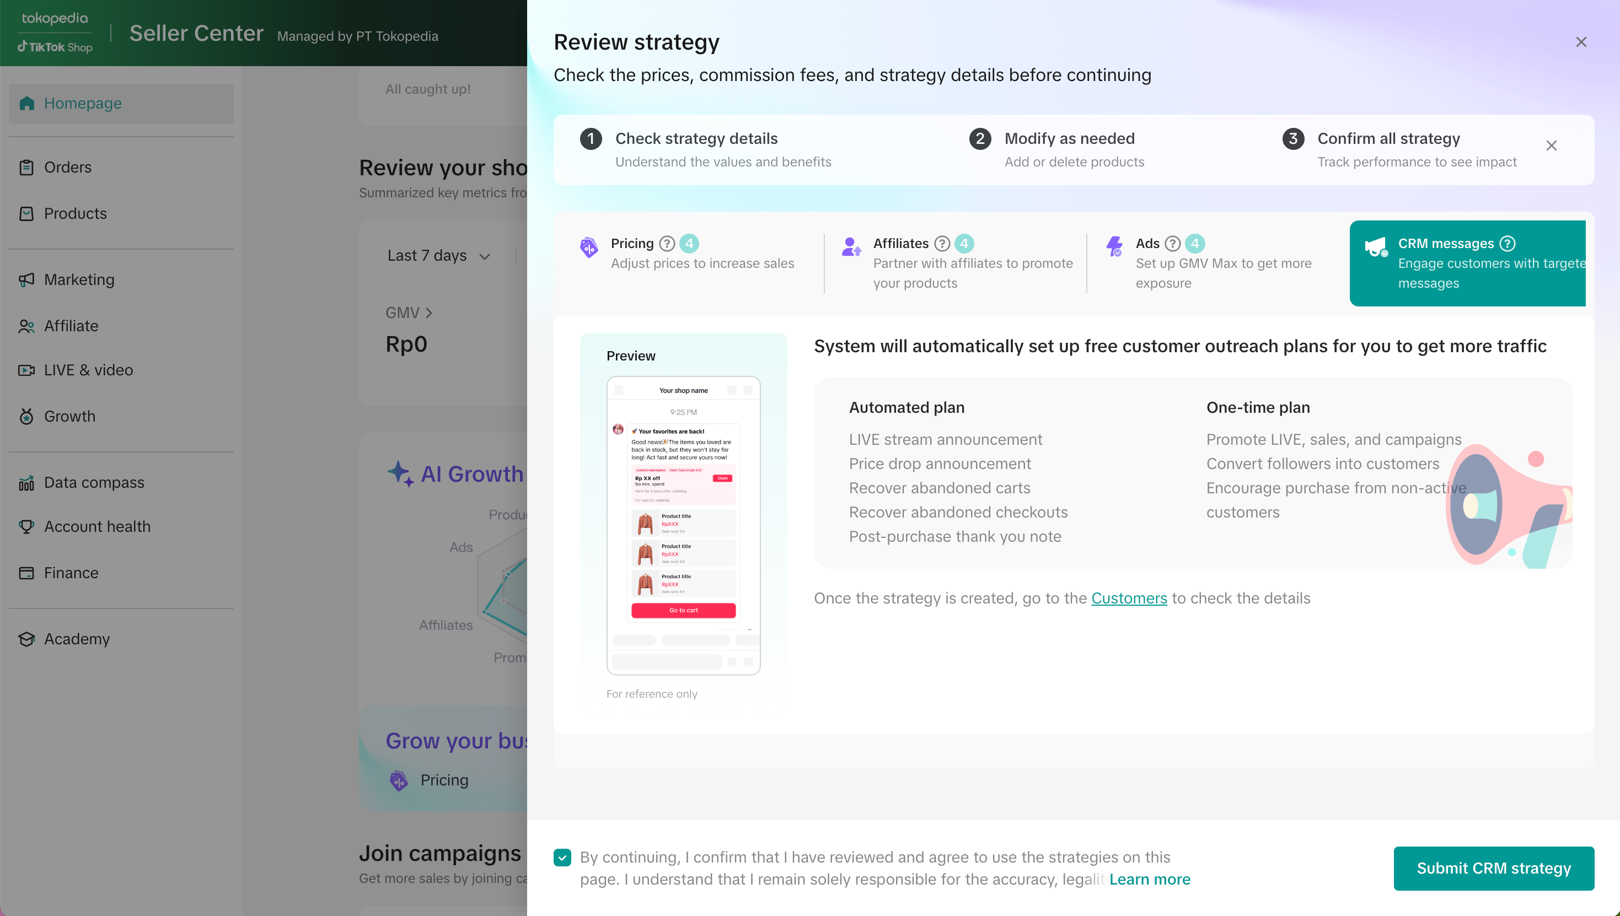
Task: Close the Review strategy panel
Action: 1581,42
